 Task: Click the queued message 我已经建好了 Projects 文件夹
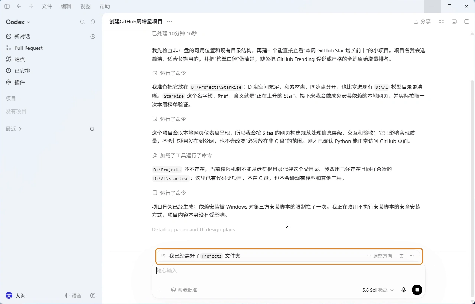[205, 256]
